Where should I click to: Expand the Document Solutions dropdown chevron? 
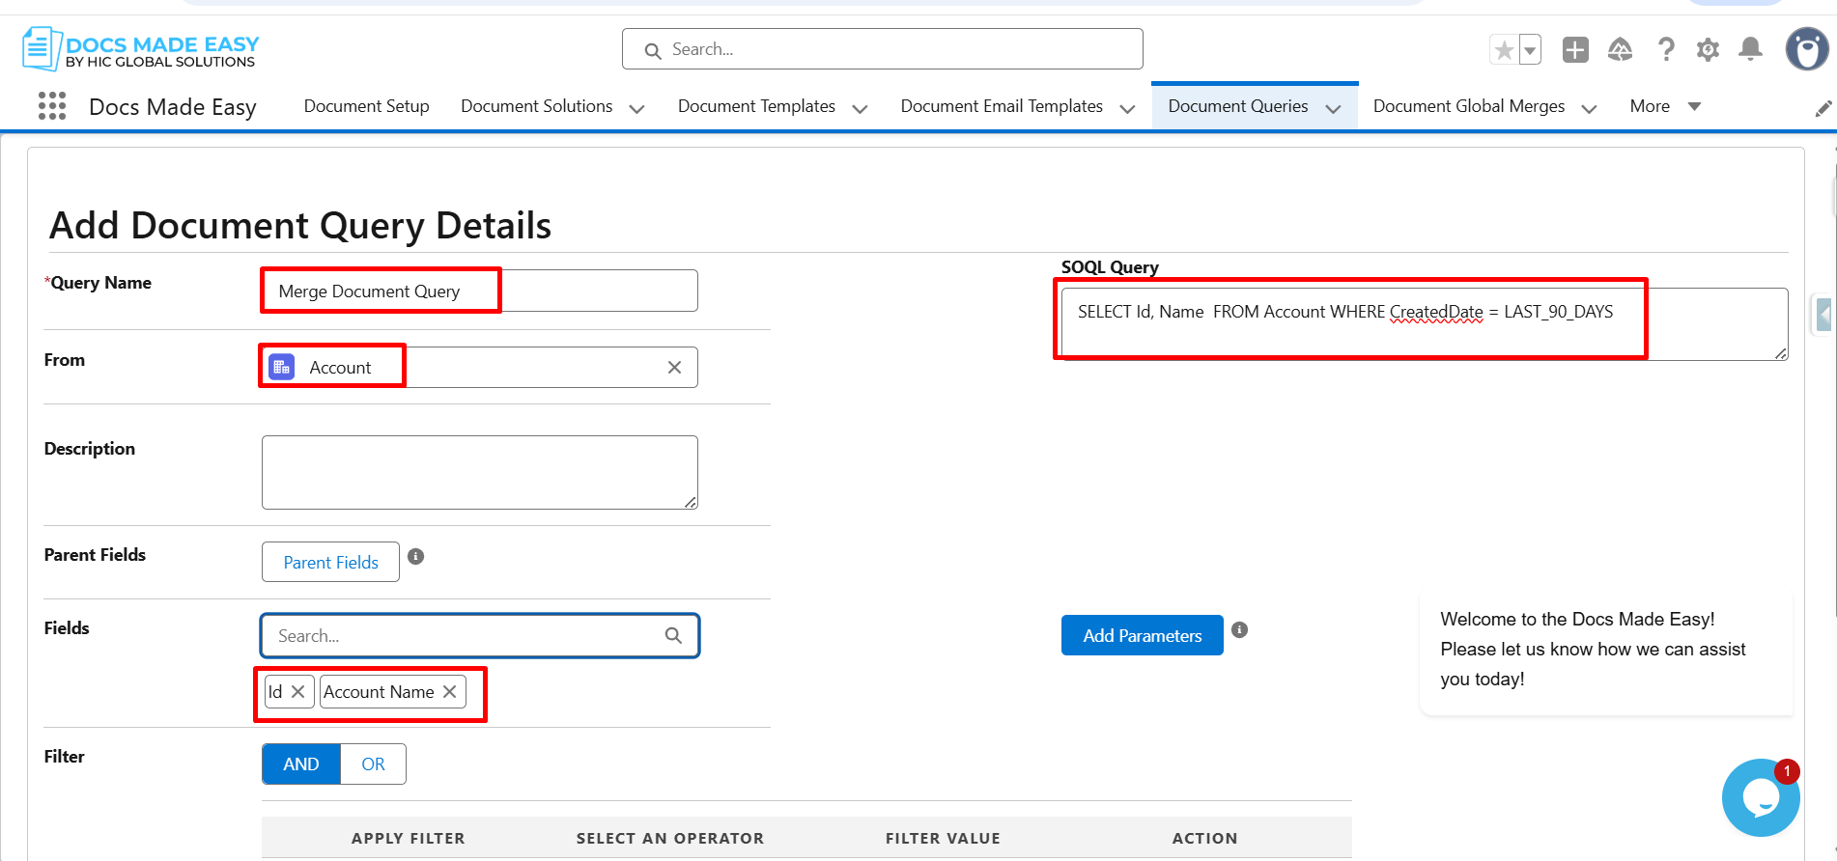pos(636,108)
